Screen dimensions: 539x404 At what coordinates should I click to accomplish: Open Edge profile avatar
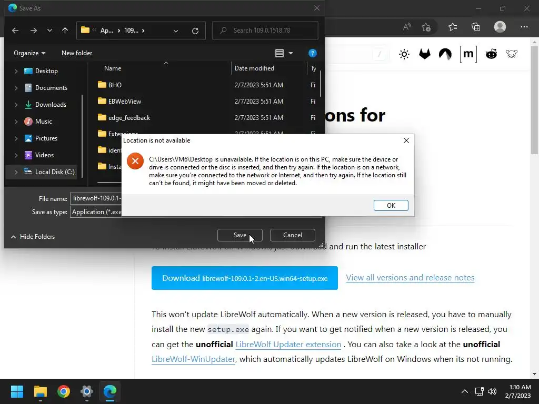pos(500,27)
